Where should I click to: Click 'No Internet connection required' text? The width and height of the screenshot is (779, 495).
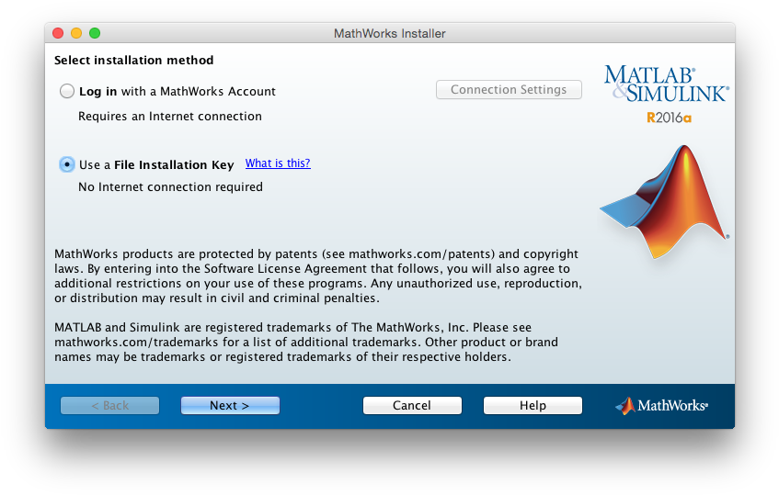tap(170, 187)
